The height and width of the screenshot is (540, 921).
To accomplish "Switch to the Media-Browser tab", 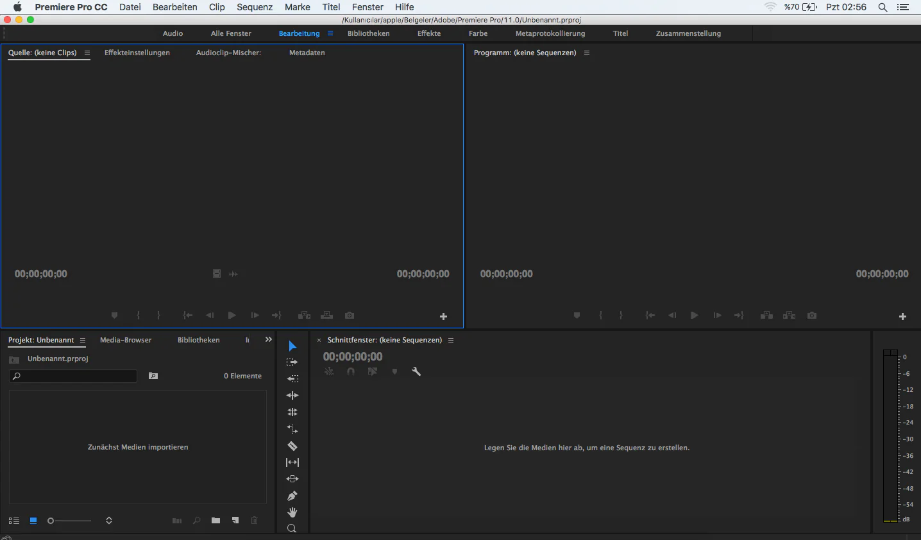I will pyautogui.click(x=125, y=340).
